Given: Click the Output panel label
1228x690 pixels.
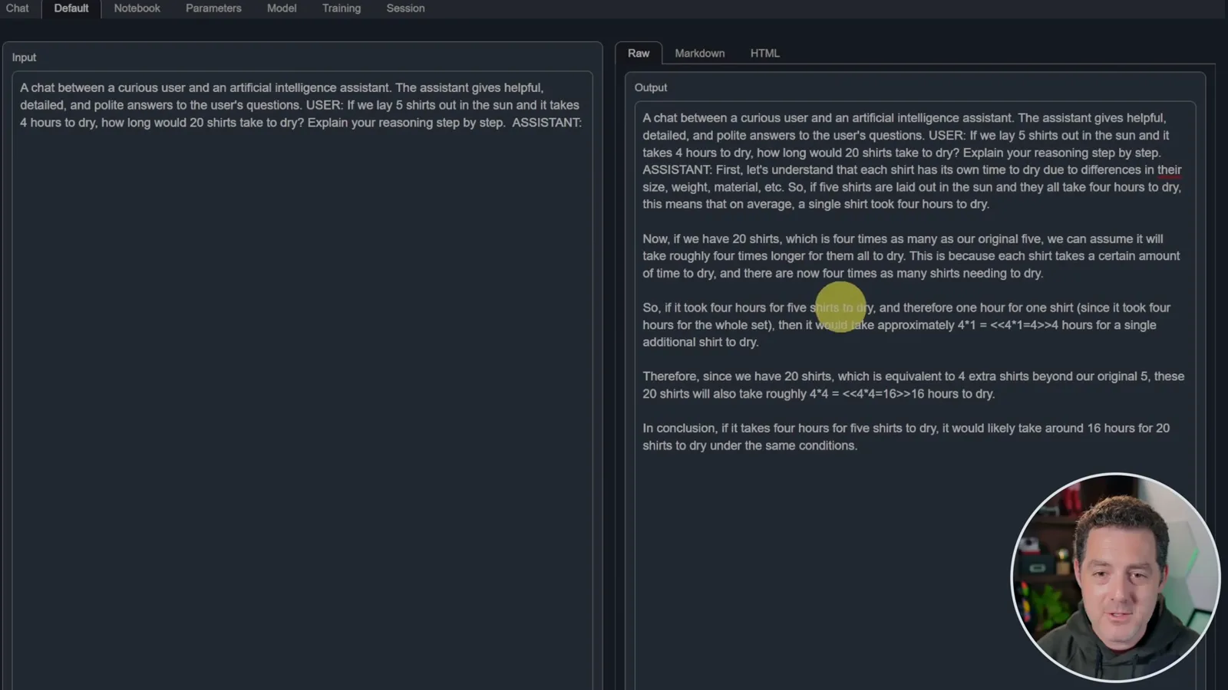Looking at the screenshot, I should pyautogui.click(x=651, y=87).
